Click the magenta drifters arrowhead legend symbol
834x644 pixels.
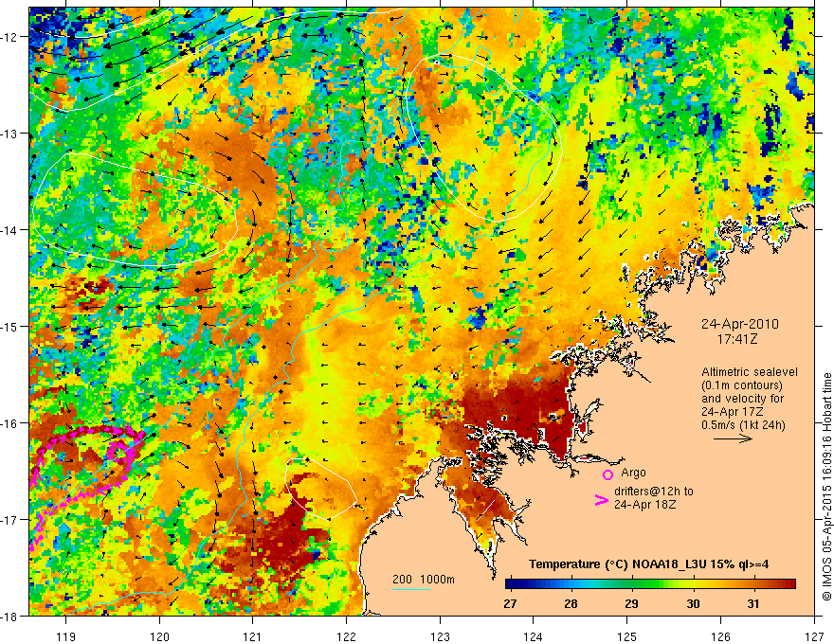coord(602,500)
